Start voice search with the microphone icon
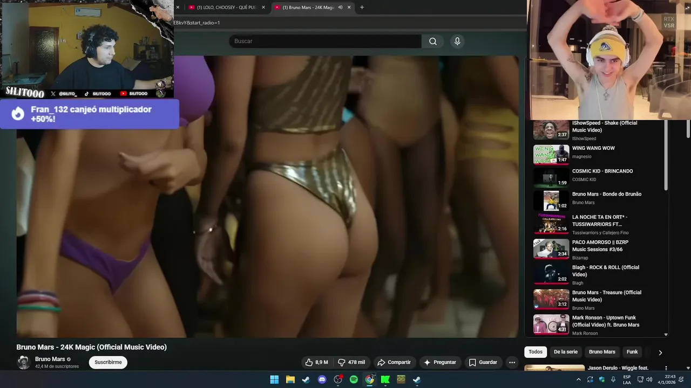Screen dimensions: 691x388 457,41
